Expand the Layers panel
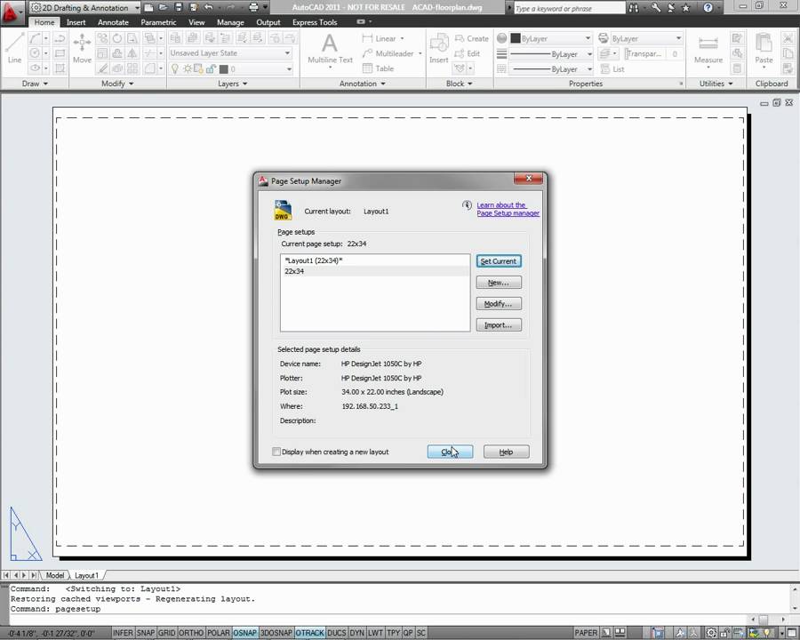The height and width of the screenshot is (640, 800). pyautogui.click(x=233, y=84)
